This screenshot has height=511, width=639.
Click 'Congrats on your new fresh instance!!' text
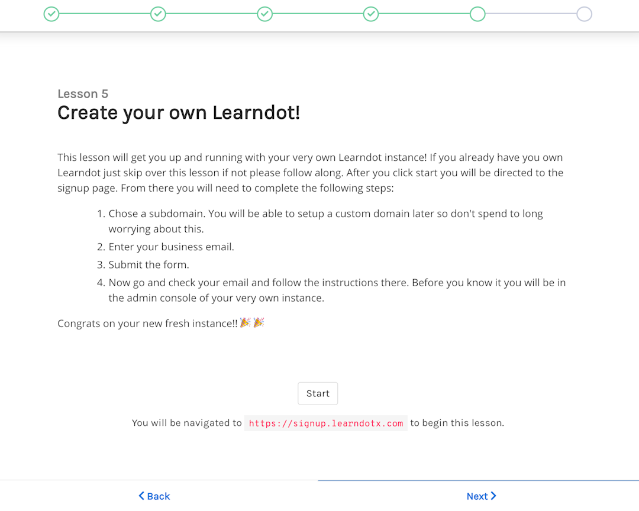pos(147,324)
